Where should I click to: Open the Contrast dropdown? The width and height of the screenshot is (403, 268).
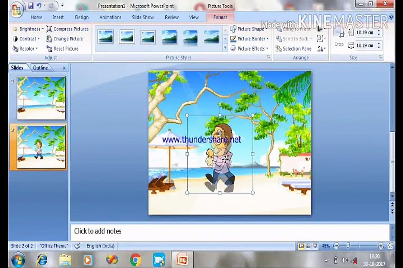click(x=26, y=39)
